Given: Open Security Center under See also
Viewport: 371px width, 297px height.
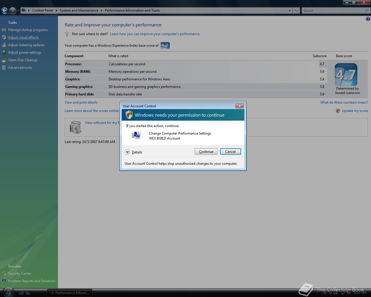Looking at the screenshot, I should point(20,274).
